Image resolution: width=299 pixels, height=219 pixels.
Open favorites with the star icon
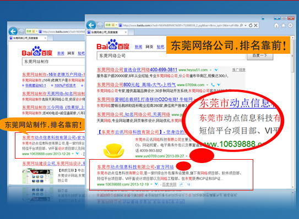(284, 25)
